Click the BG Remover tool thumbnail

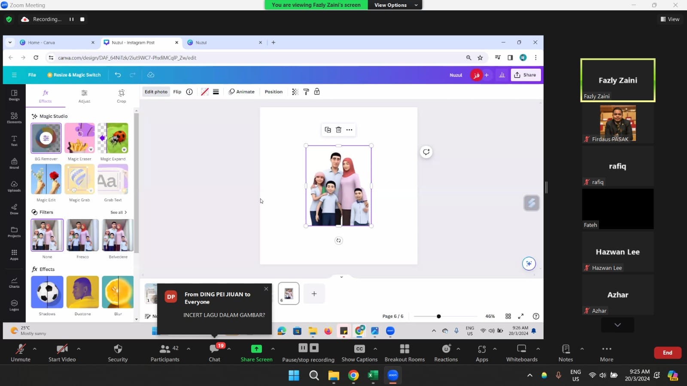(x=46, y=138)
